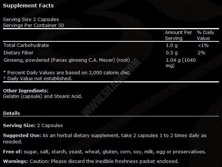Click the Other Ingredients heading
This screenshot has height=167, width=222.
coord(26,91)
